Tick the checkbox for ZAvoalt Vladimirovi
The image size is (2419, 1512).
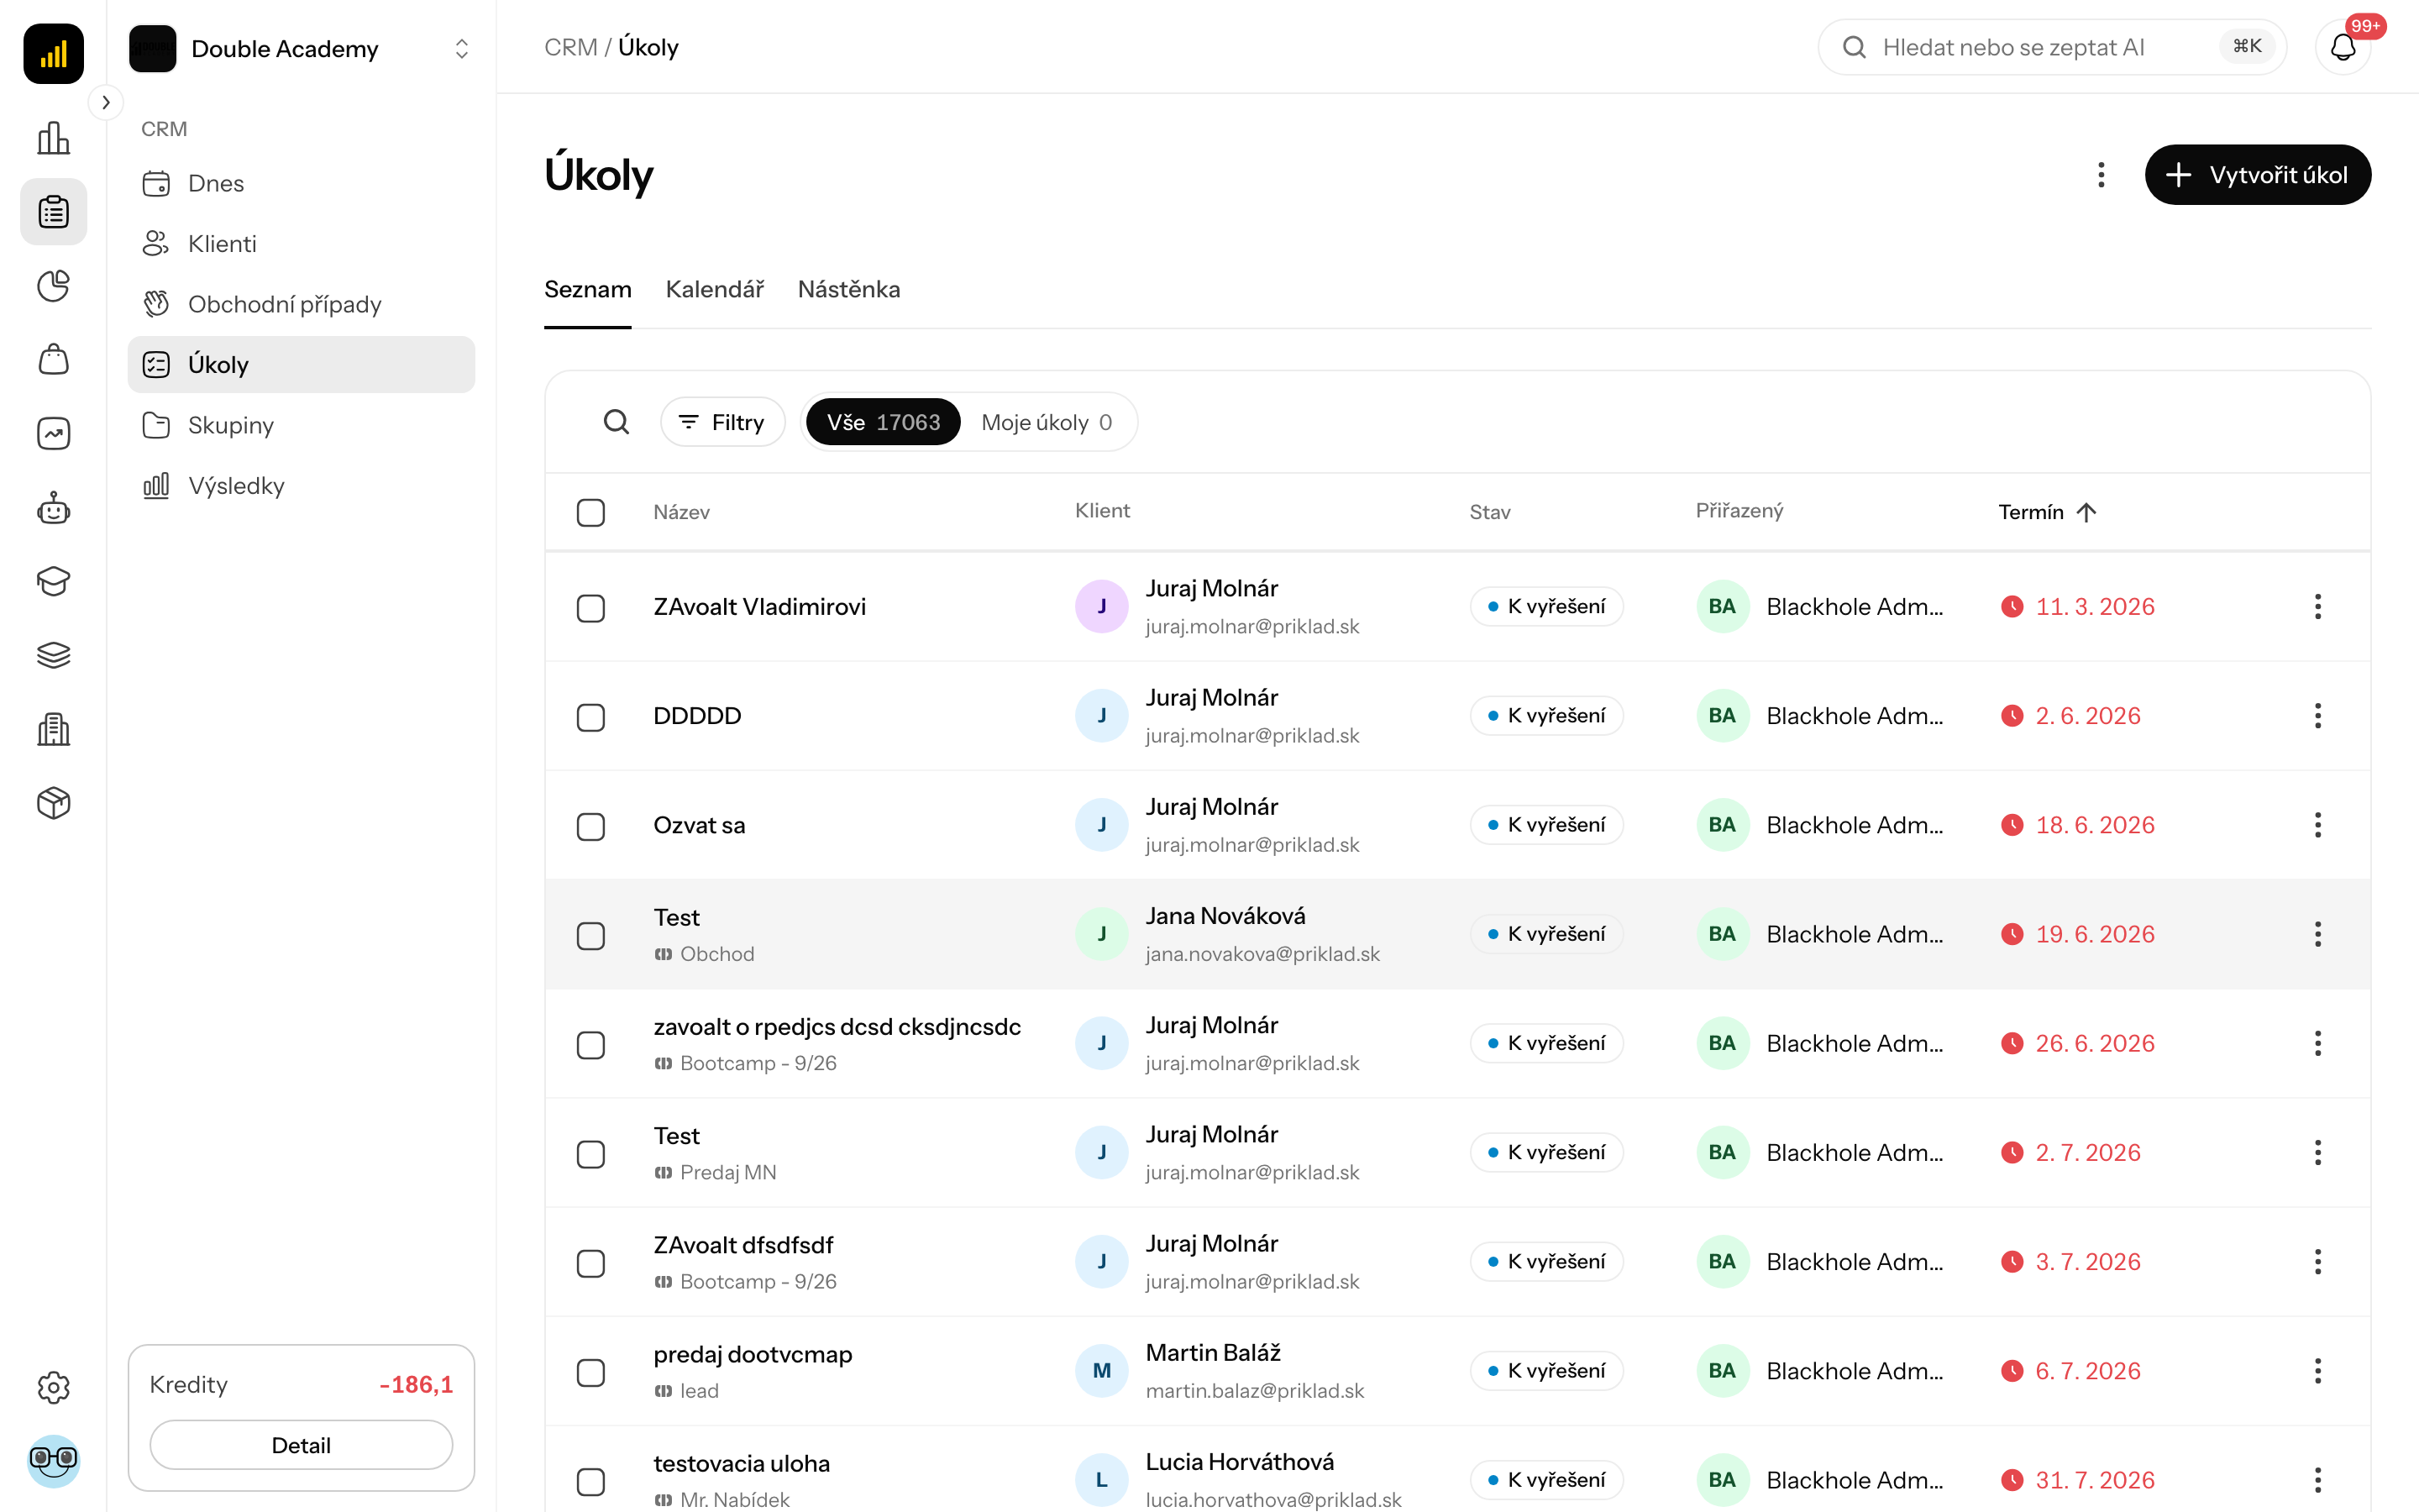[x=590, y=608]
